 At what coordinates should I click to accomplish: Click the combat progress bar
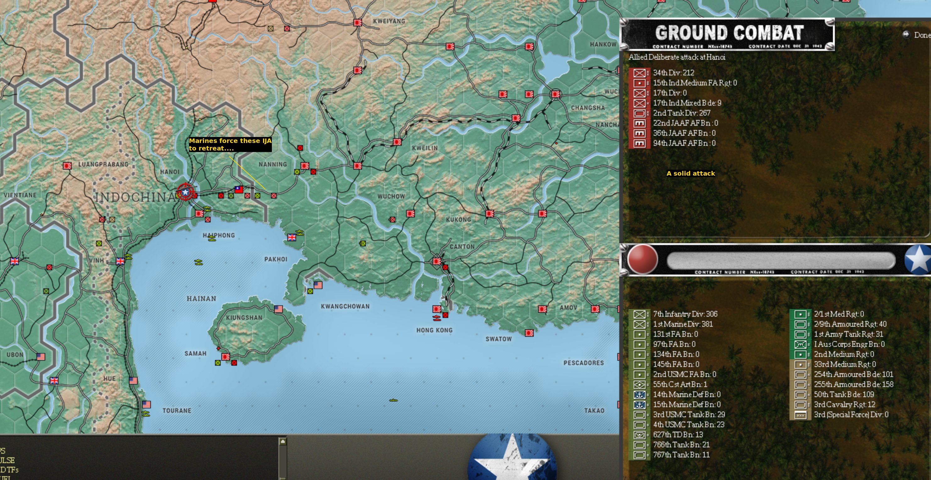781,260
